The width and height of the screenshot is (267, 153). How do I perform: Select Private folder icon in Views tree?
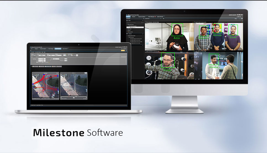click(128, 29)
